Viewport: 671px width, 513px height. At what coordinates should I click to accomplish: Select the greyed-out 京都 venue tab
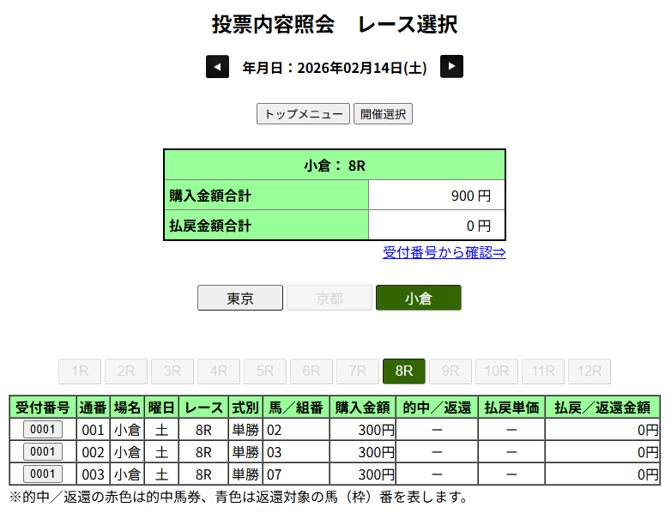click(x=329, y=299)
